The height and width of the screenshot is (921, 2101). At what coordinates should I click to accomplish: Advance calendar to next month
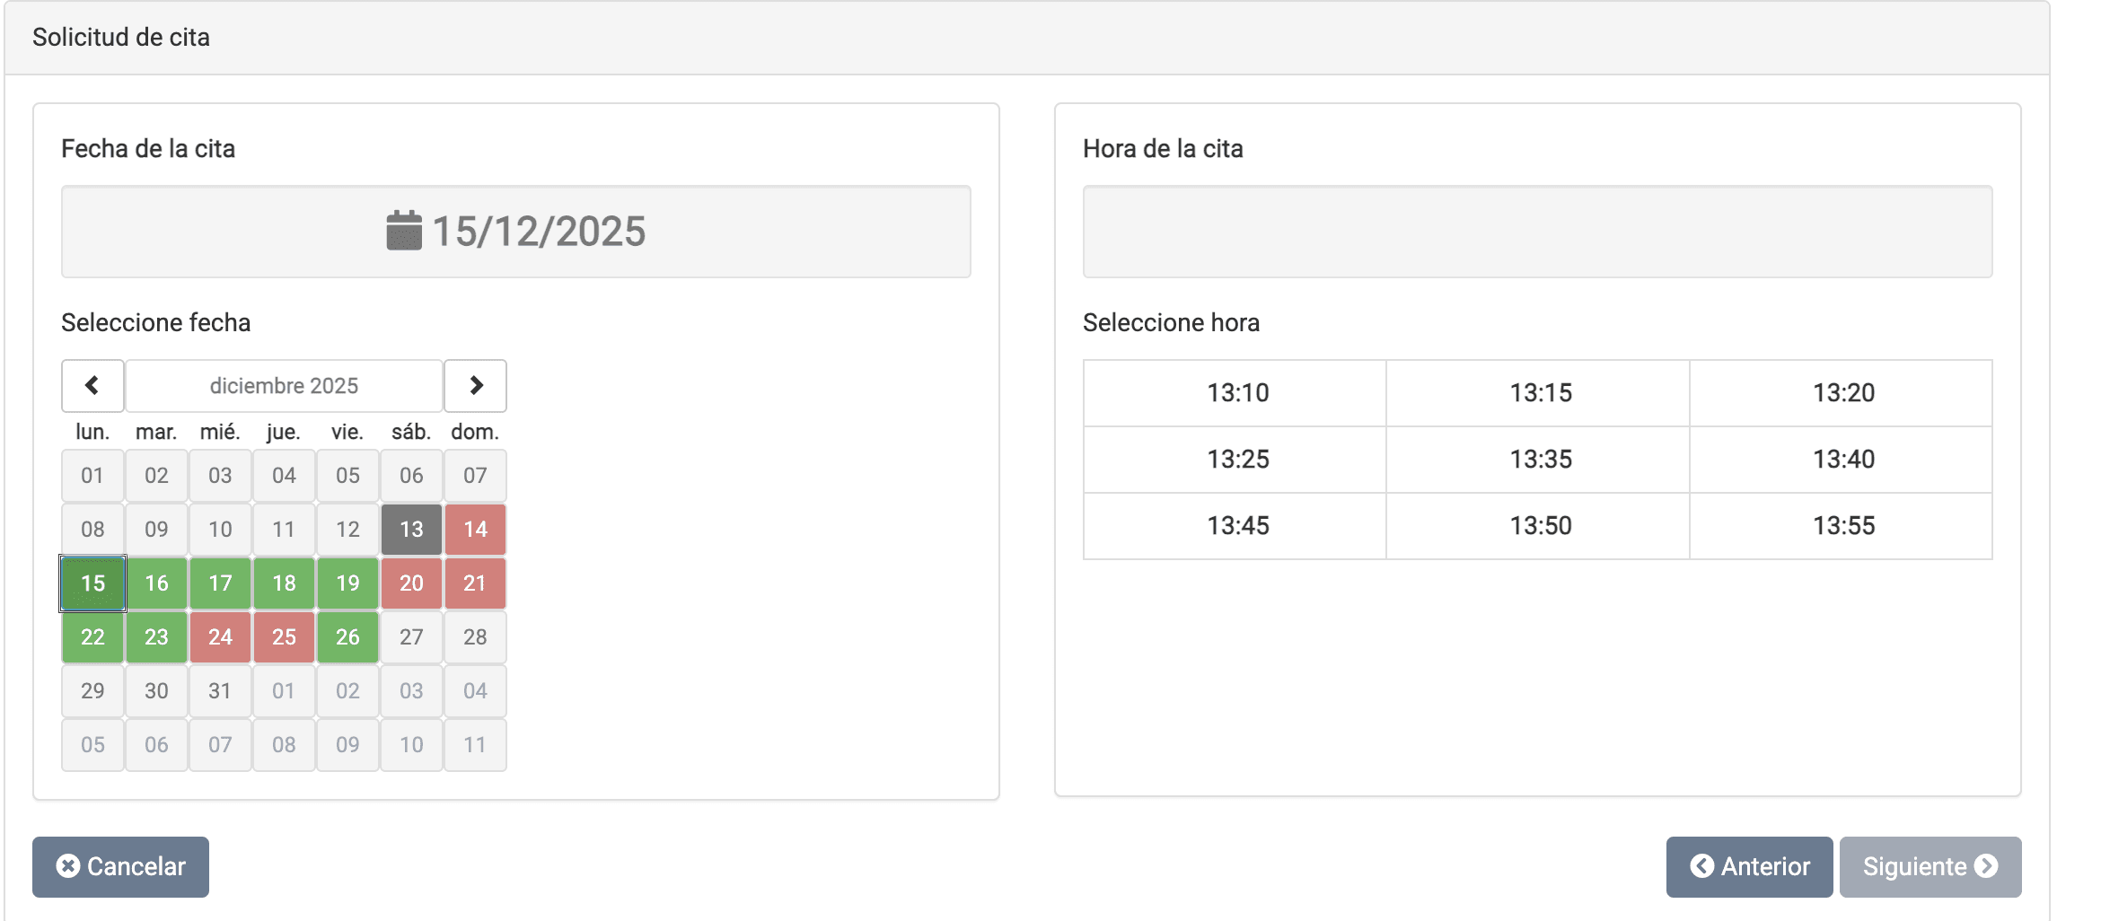(476, 386)
